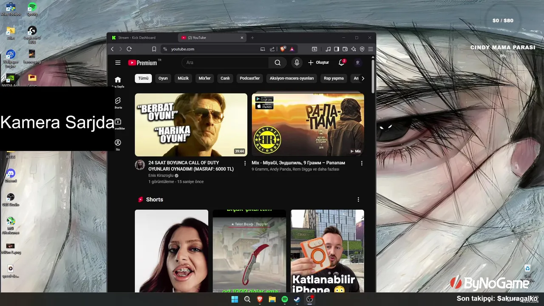Open Logitech G HUB desktop shortcut

click(32, 34)
